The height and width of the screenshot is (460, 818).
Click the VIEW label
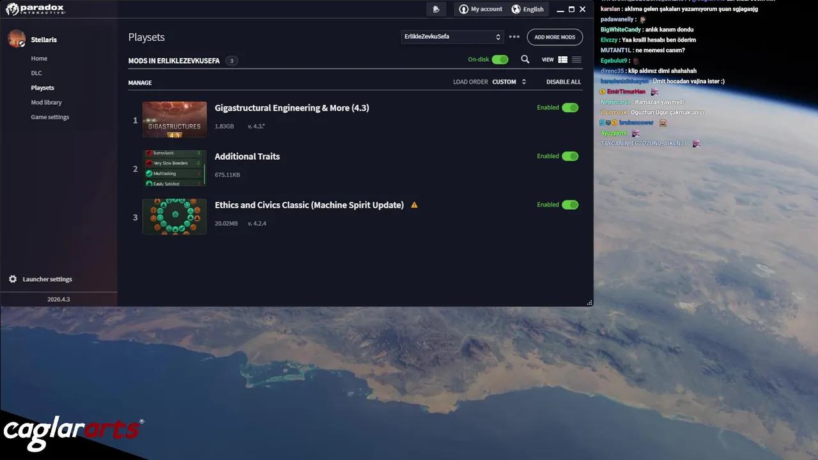pos(548,59)
